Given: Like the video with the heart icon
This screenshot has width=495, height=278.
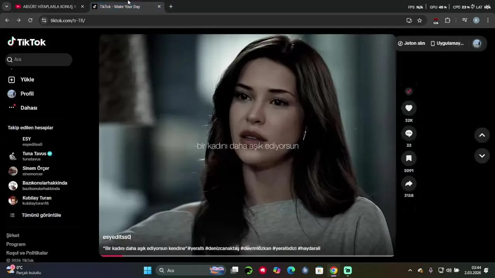Looking at the screenshot, I should (x=409, y=108).
